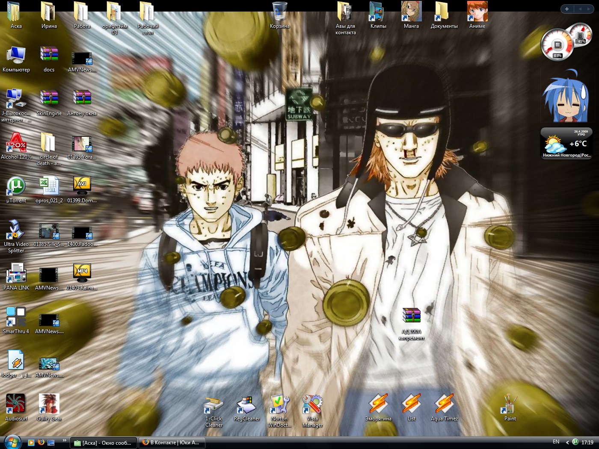Select the opros_021_2 Excel file
This screenshot has height=449, width=599.
(x=49, y=186)
